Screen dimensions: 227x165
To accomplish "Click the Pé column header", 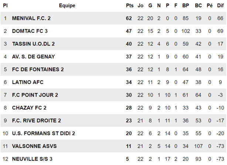I will point(210,6).
